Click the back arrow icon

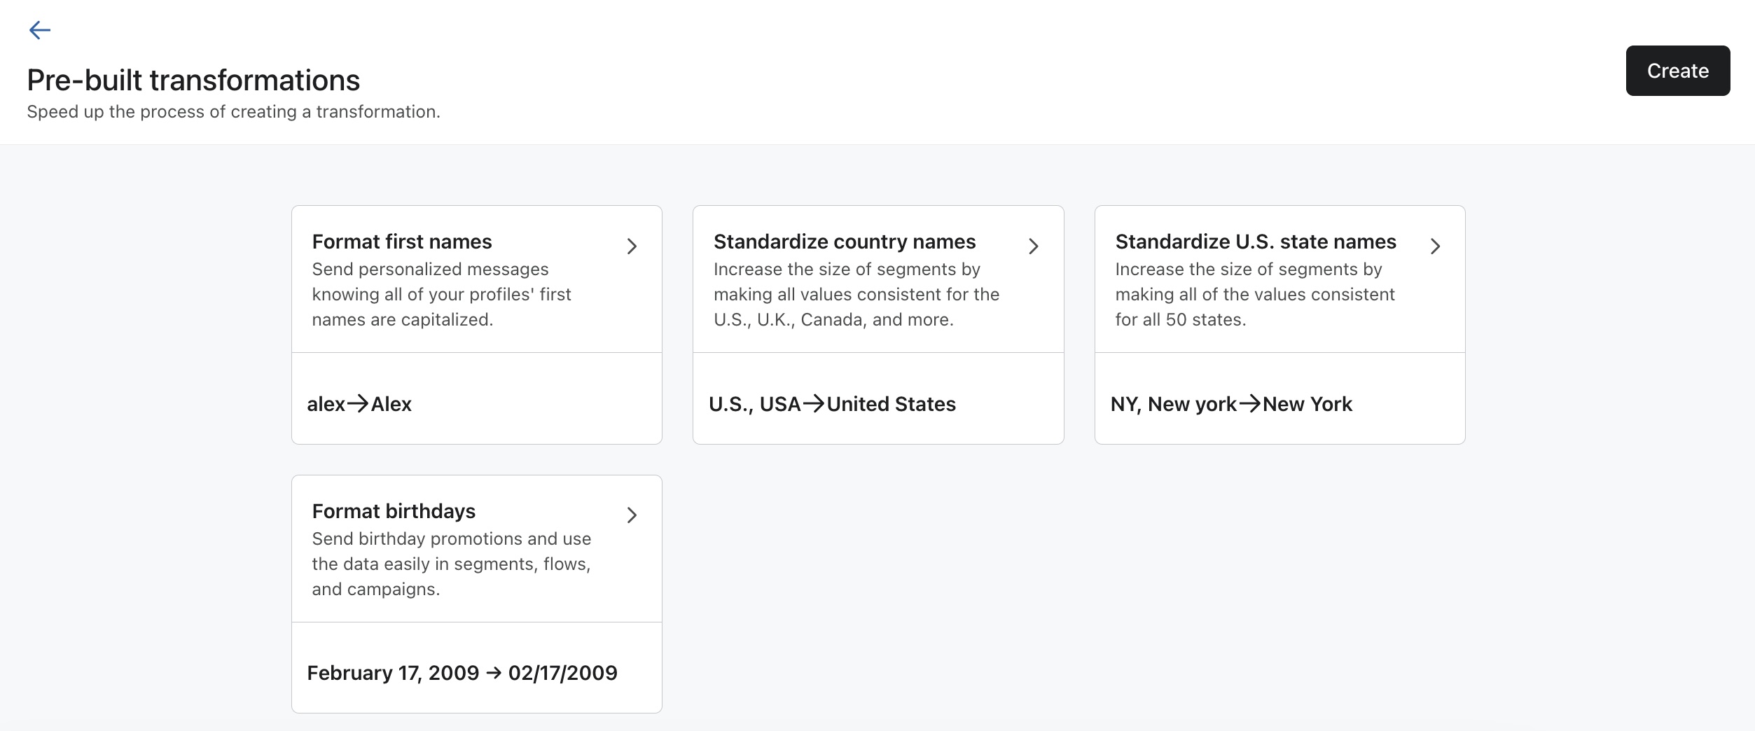coord(39,30)
